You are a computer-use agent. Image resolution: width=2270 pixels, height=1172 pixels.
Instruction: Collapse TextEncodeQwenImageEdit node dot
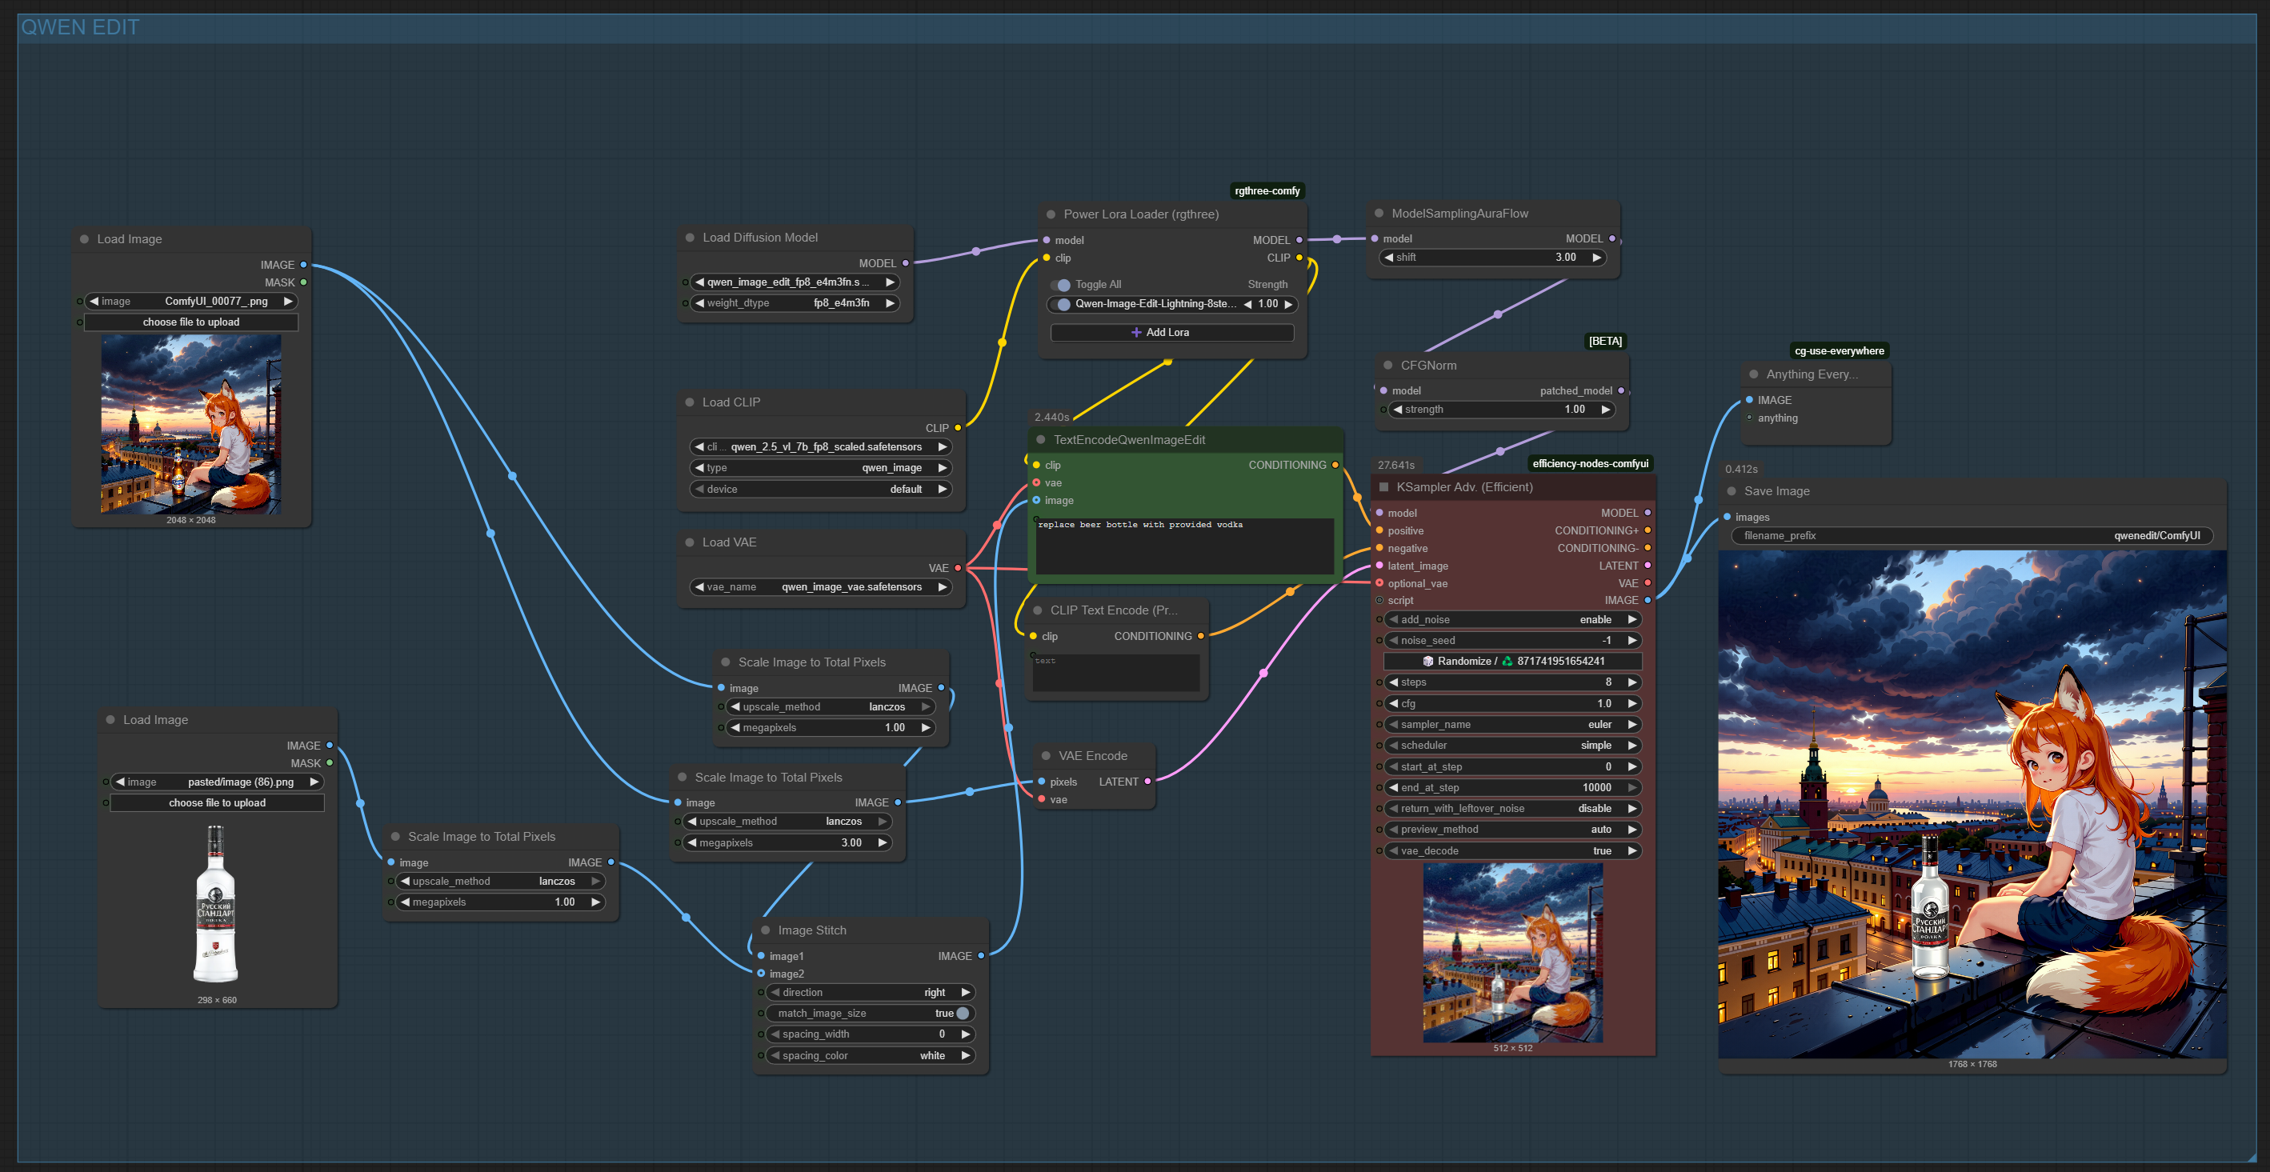click(1041, 440)
